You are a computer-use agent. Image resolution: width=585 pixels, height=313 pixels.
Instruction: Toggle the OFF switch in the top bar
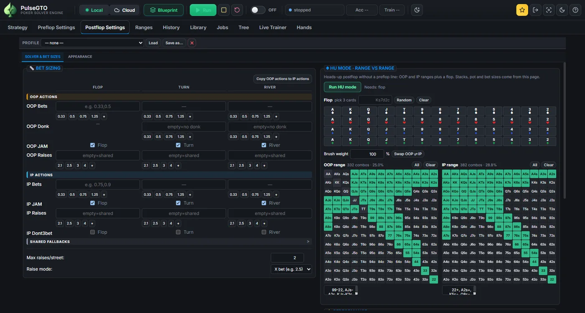coord(258,10)
